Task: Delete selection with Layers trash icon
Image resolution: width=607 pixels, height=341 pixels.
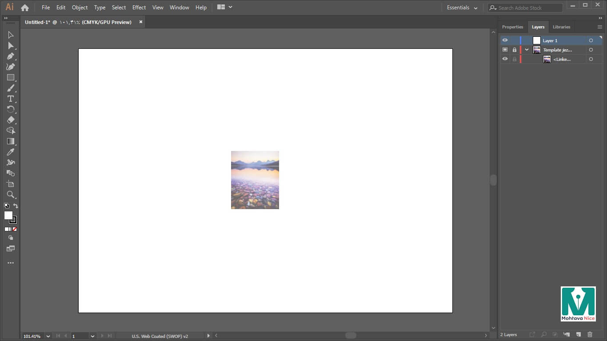Action: pyautogui.click(x=590, y=334)
